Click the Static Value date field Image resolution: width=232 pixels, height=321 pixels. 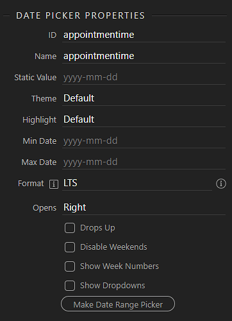(144, 77)
